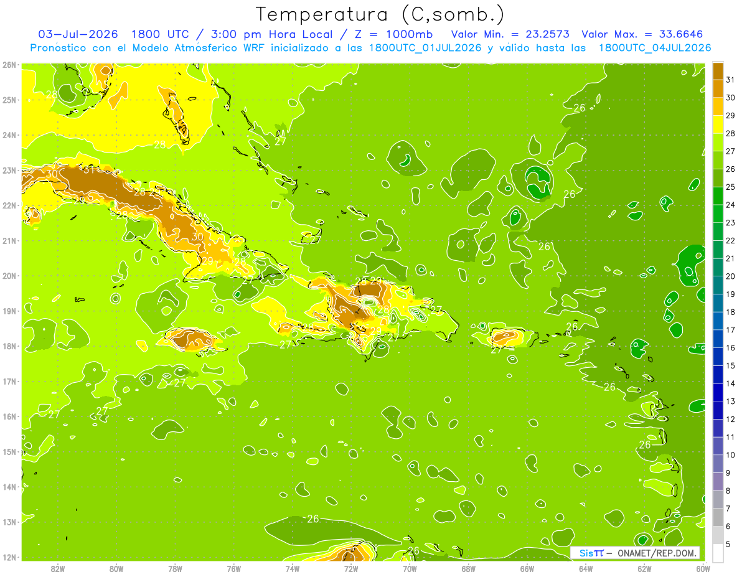Click the latitude axis label "26N"

point(9,65)
